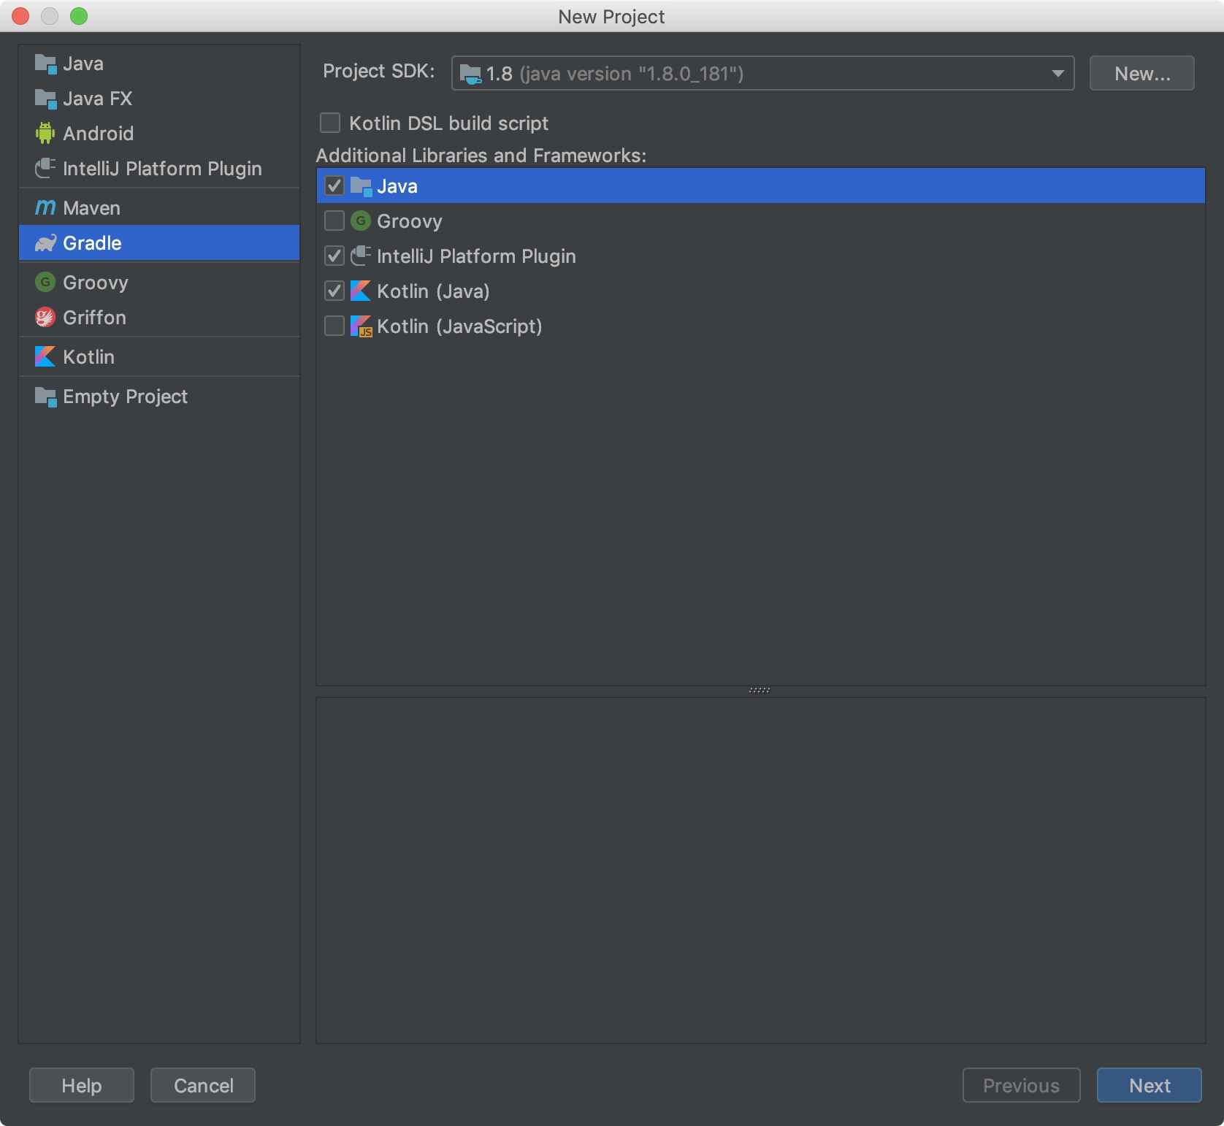Viewport: 1224px width, 1126px height.
Task: Click the Kotlin (JavaScript) framework icon
Action: (361, 326)
